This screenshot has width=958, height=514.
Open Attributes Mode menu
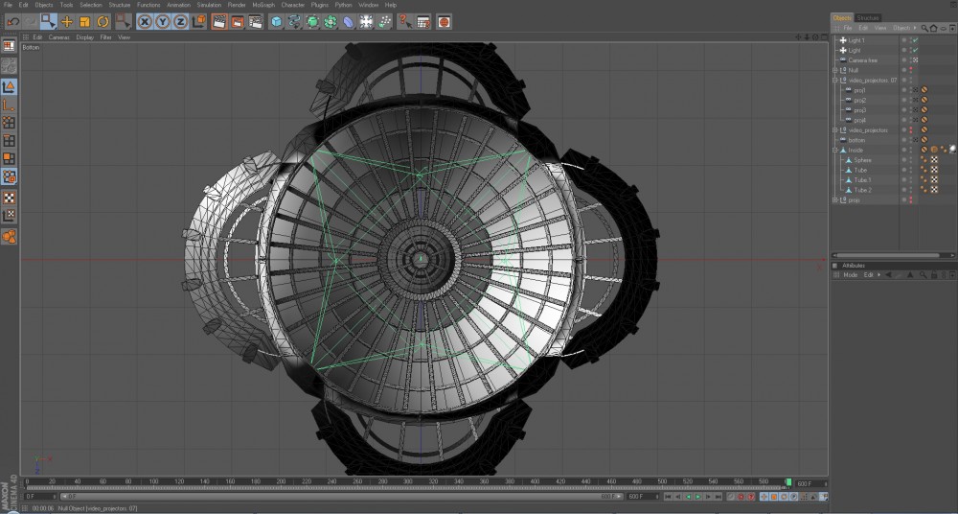851,275
